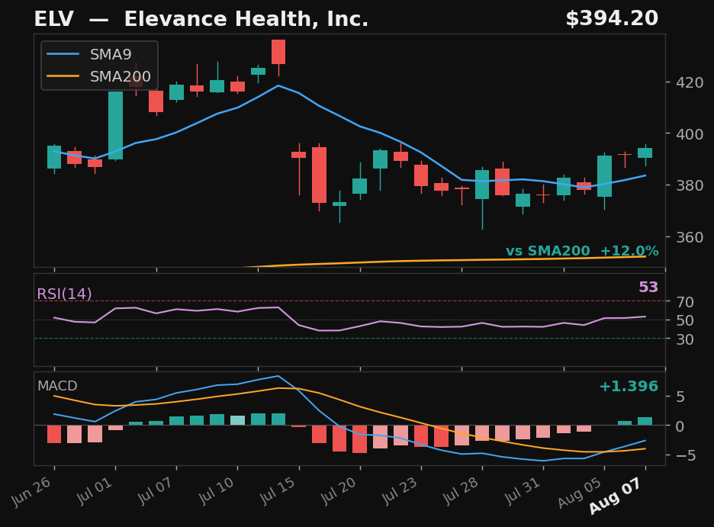Click the Jul 23 date label
The image size is (714, 527).
[x=400, y=490]
